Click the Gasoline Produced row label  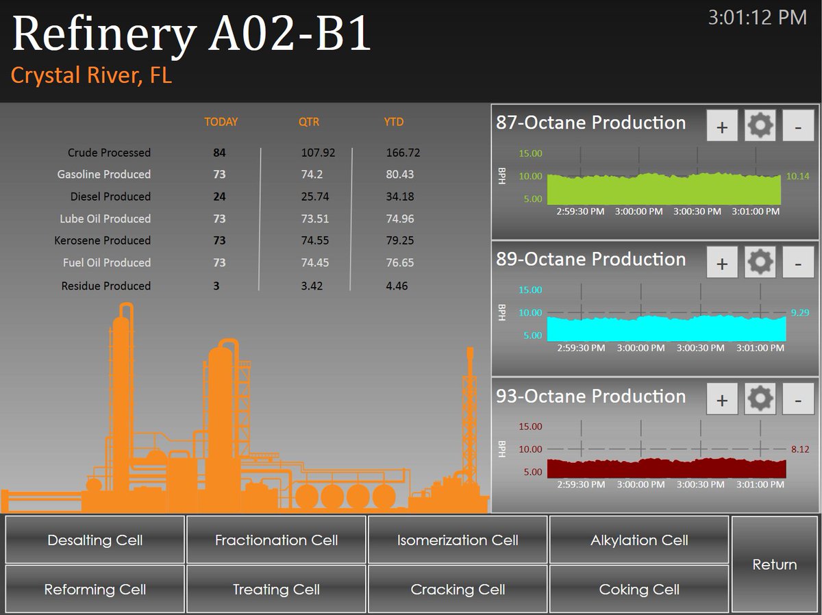coord(104,175)
